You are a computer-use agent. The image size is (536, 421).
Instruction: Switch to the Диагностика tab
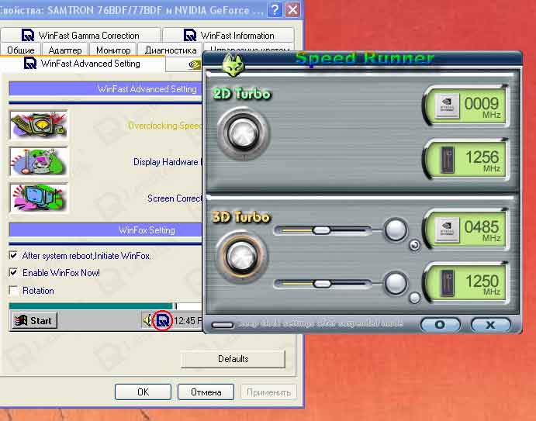(171, 50)
